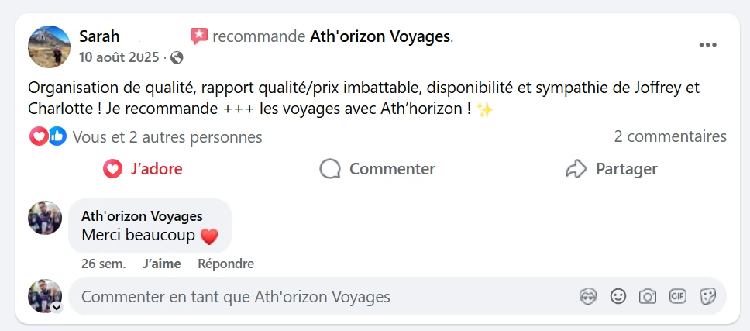Expand the 2 commentaires link
Image resolution: width=750 pixels, height=331 pixels.
coord(670,136)
